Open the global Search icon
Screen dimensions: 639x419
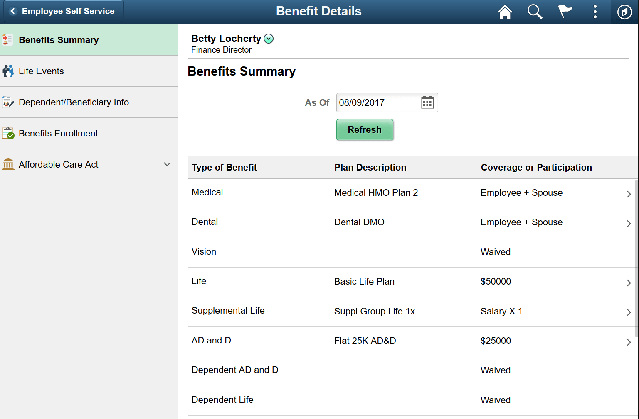tap(535, 11)
